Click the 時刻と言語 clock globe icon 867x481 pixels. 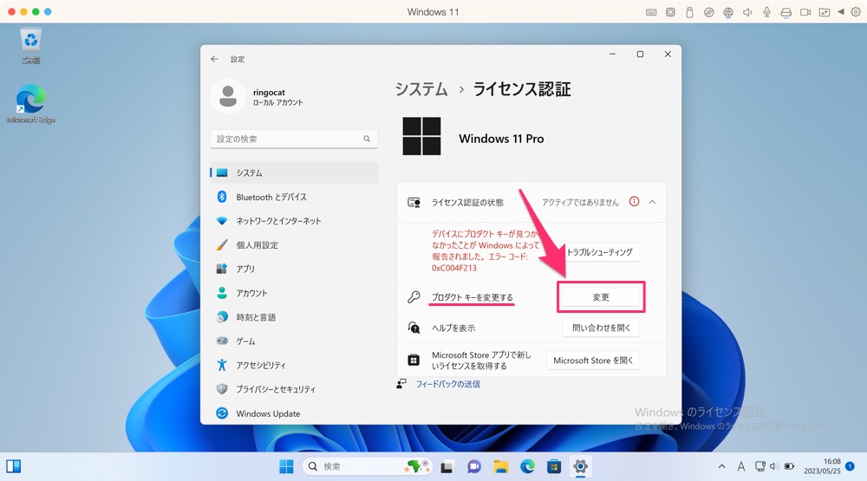point(222,317)
